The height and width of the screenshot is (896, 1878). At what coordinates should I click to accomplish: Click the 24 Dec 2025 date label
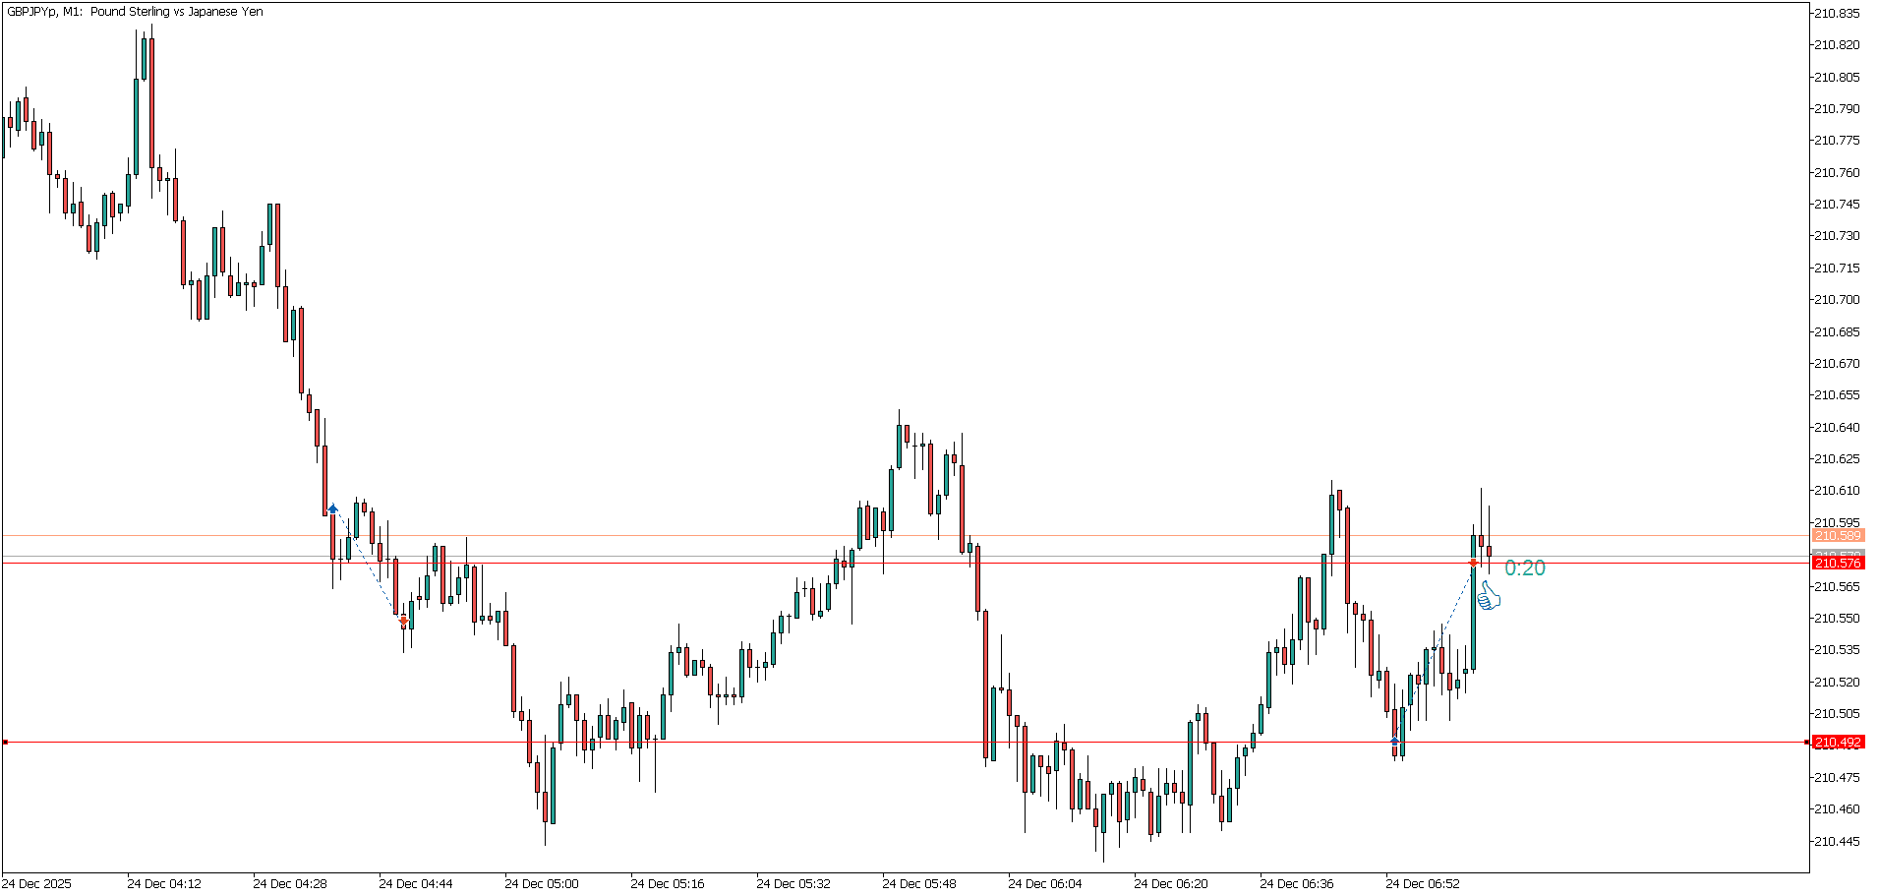tap(37, 883)
